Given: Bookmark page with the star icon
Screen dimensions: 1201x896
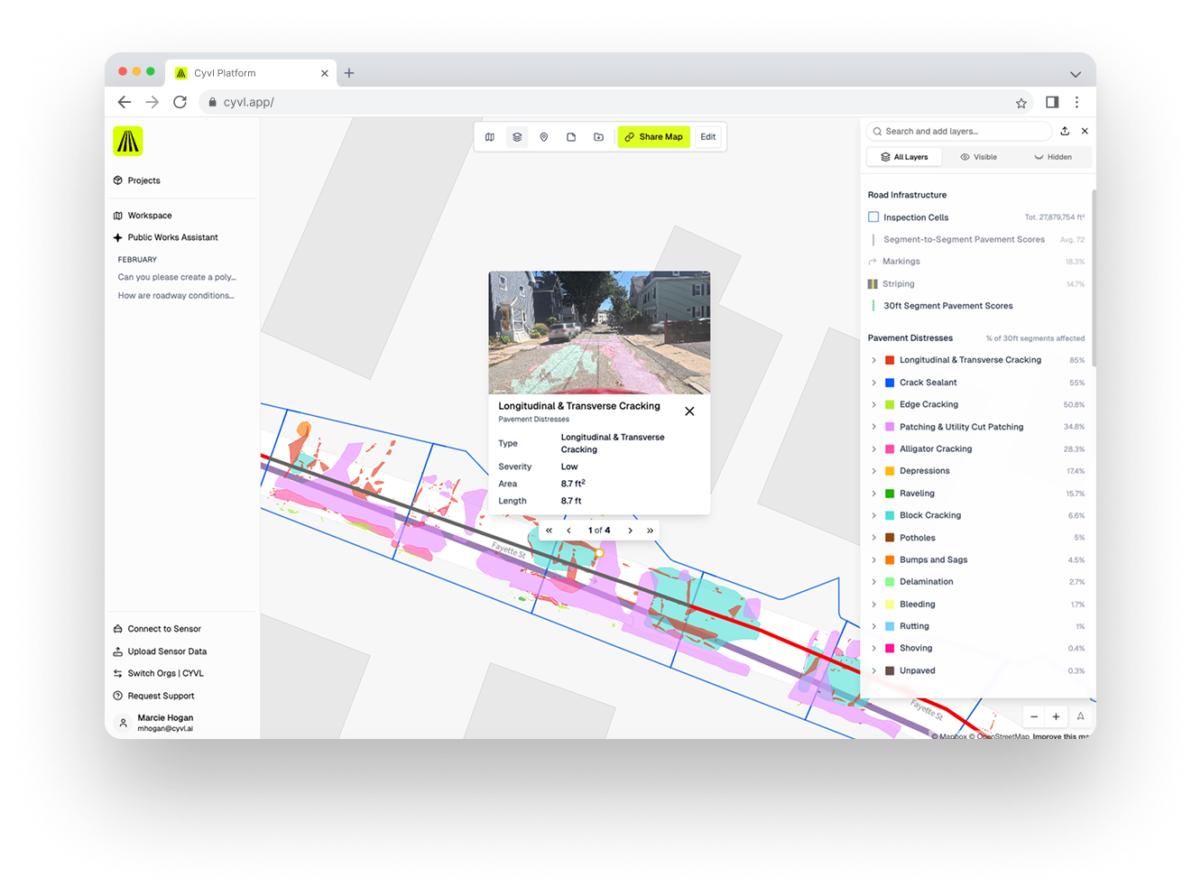Looking at the screenshot, I should [1021, 103].
